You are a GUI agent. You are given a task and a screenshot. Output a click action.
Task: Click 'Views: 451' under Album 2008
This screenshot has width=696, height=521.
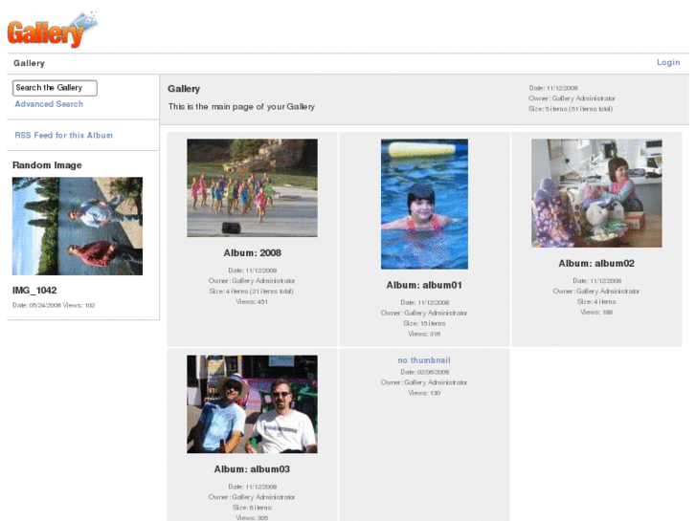252,301
